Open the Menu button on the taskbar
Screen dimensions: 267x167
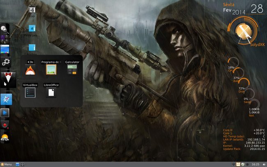(6, 165)
